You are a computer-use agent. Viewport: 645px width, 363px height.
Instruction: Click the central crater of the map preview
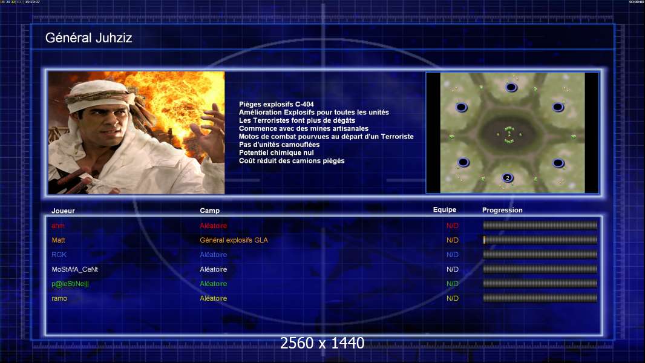pyautogui.click(x=509, y=134)
